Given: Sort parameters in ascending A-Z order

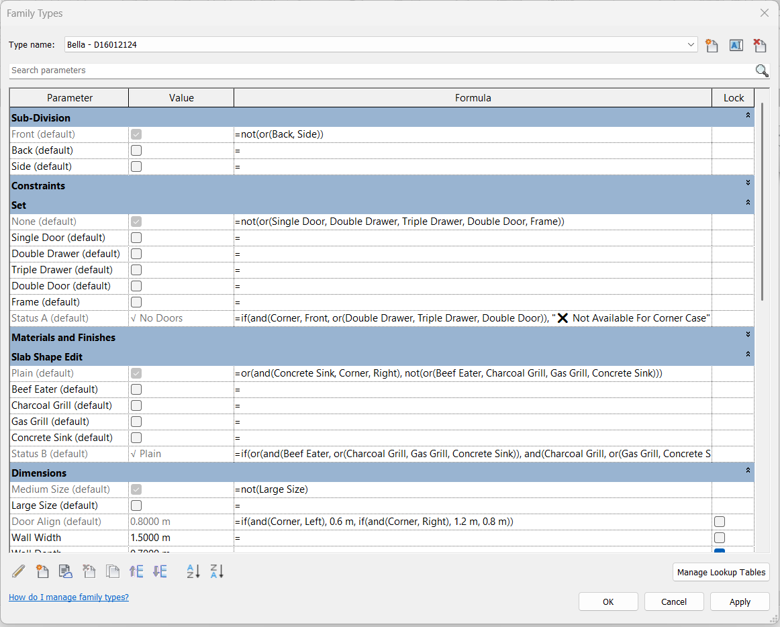Looking at the screenshot, I should tap(193, 572).
